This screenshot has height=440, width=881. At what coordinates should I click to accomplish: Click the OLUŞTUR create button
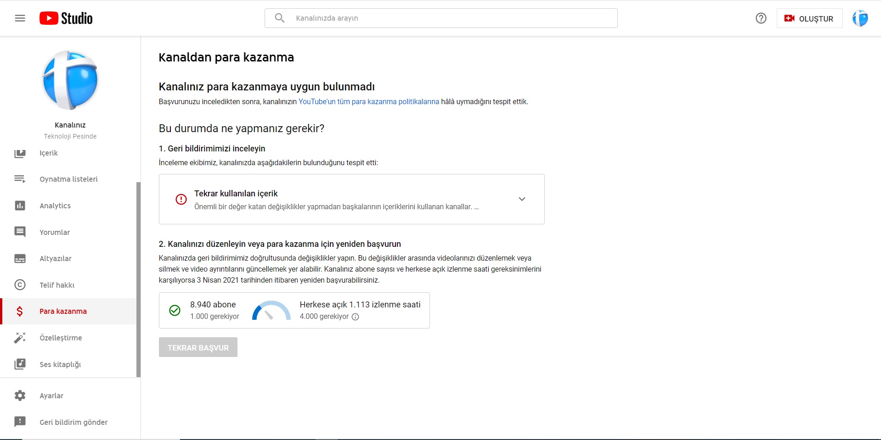point(809,18)
